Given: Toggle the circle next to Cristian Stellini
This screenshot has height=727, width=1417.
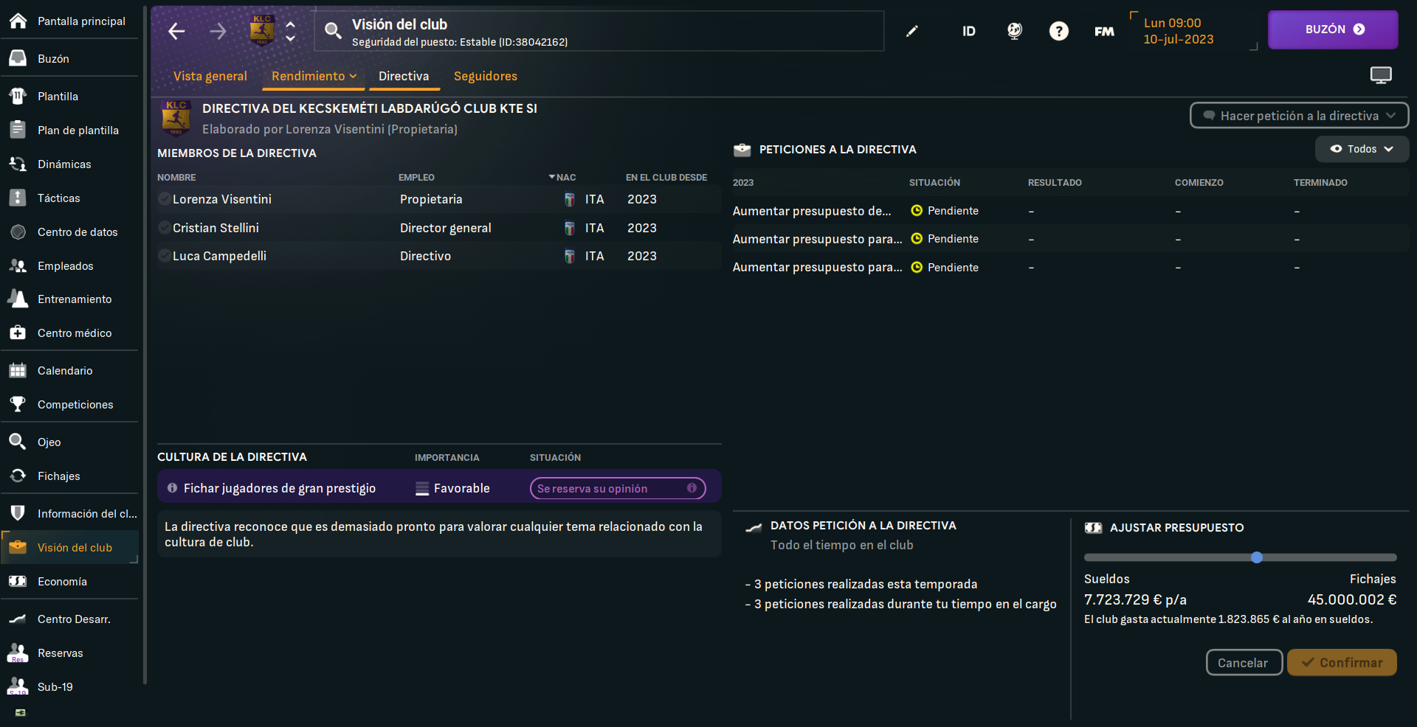Looking at the screenshot, I should tap(165, 228).
